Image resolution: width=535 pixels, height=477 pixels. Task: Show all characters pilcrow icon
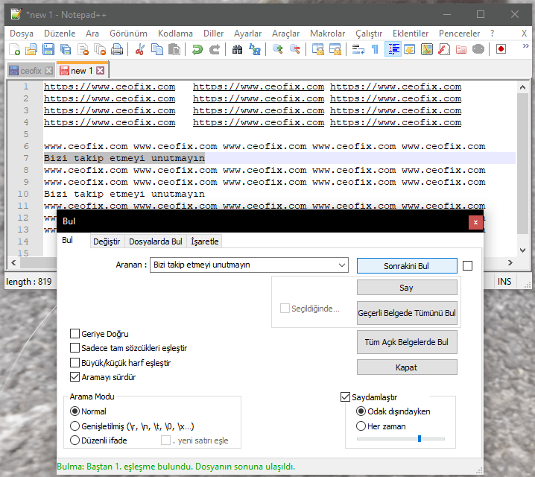pyautogui.click(x=375, y=49)
